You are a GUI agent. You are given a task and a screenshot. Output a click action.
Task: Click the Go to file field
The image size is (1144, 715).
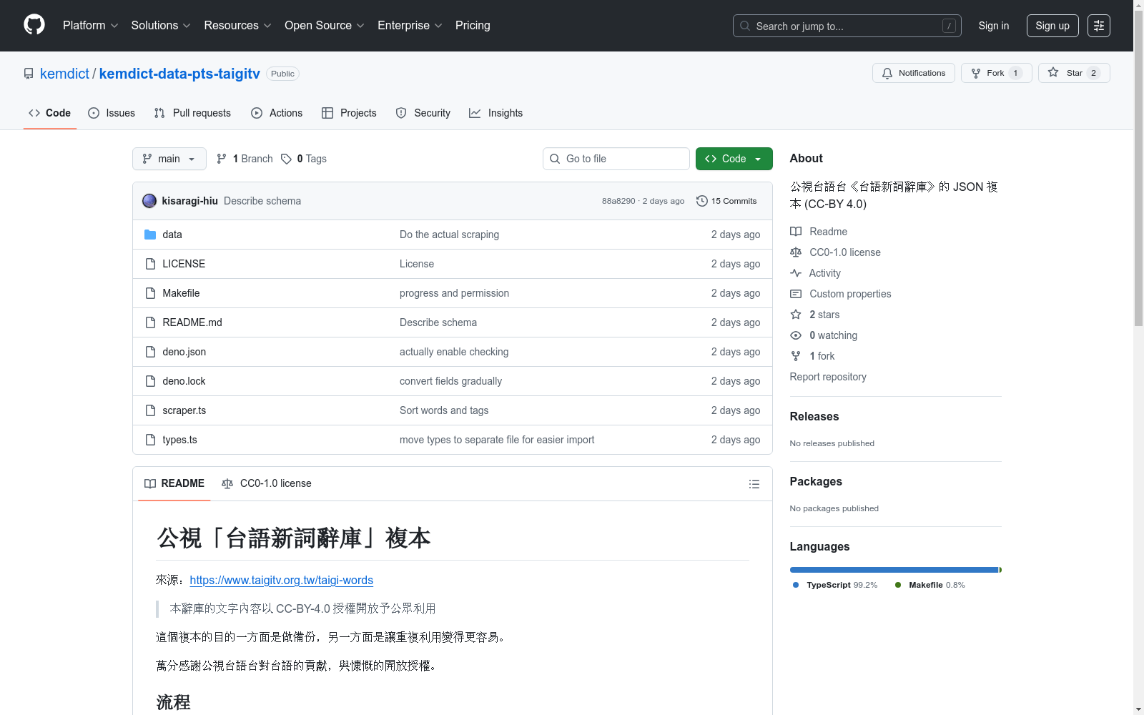616,159
